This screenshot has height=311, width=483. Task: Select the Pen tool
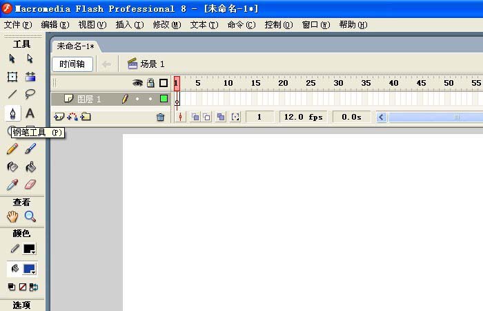(x=12, y=113)
